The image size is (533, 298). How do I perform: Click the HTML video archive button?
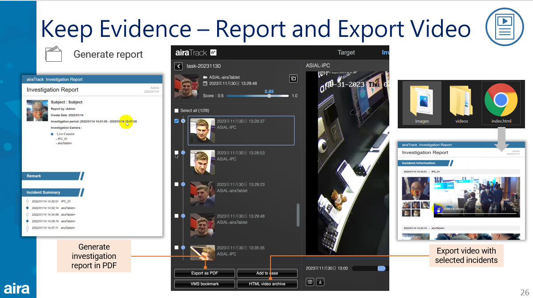(x=267, y=284)
